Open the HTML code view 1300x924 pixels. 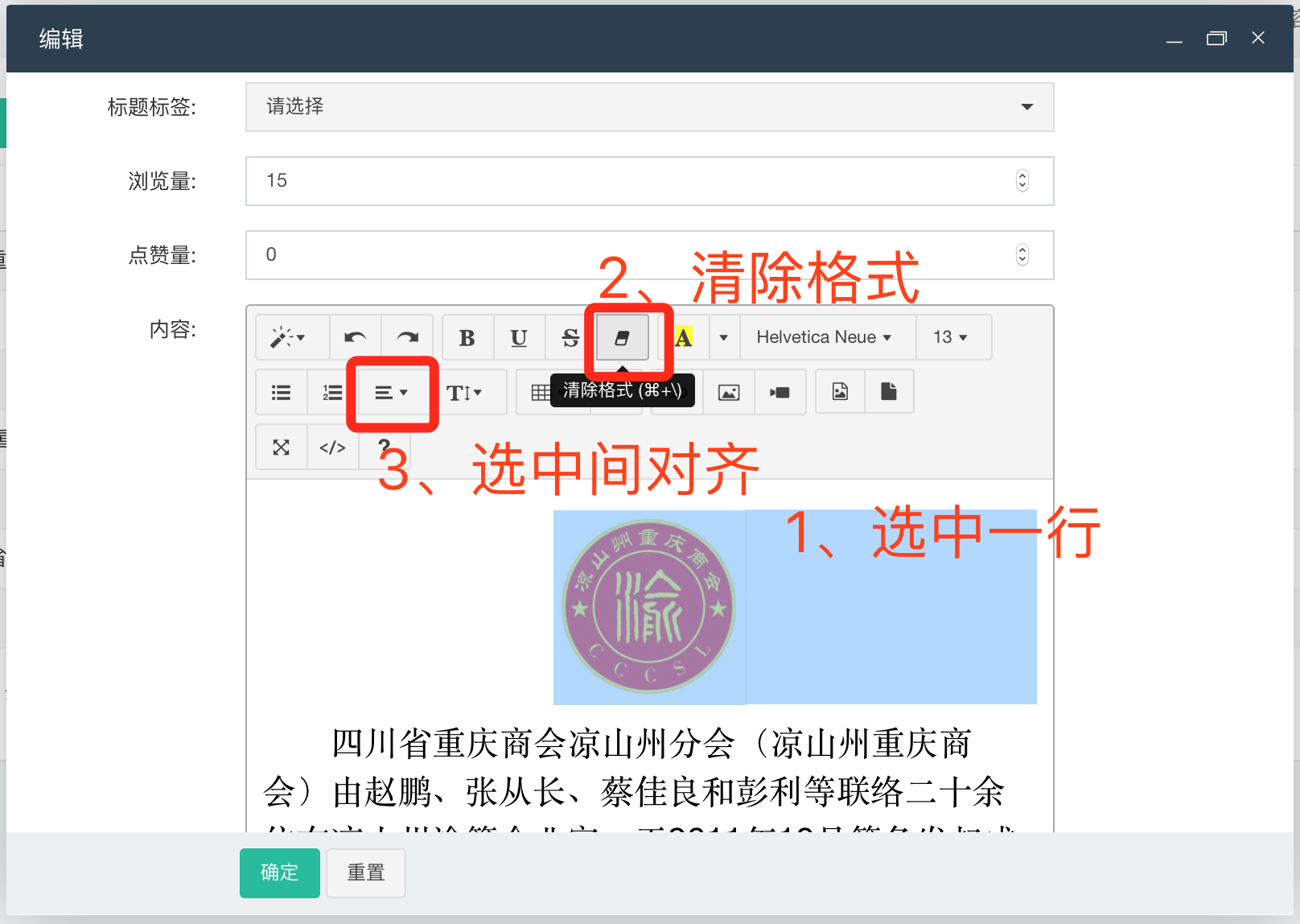click(332, 448)
